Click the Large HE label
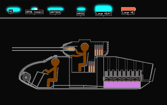Image resolution: width=167 pixels, height=105 pixels. (128, 13)
